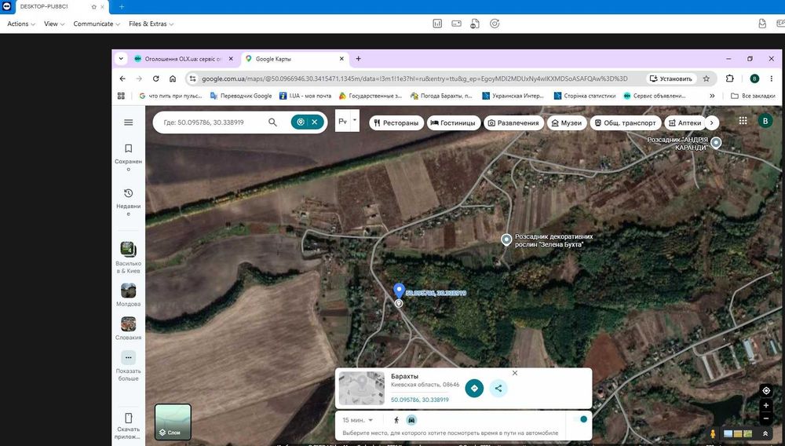
Task: Open the language dropdown next to search
Action: pos(355,121)
